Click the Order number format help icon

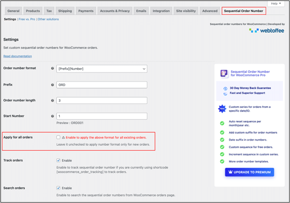click(53, 68)
